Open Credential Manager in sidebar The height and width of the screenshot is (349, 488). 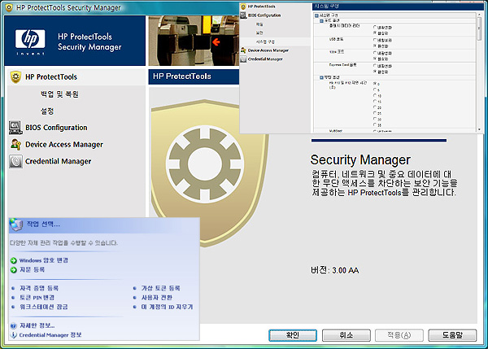[x=59, y=161]
